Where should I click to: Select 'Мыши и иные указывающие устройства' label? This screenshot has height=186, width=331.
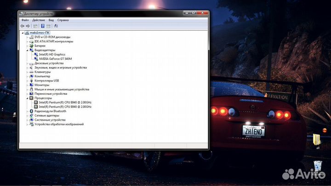tap(62, 89)
